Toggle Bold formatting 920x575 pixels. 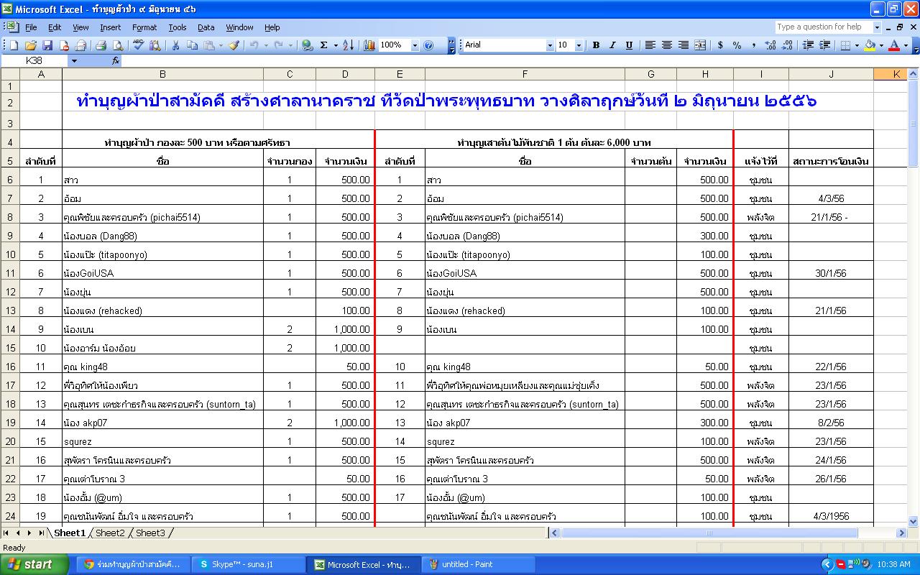[596, 45]
